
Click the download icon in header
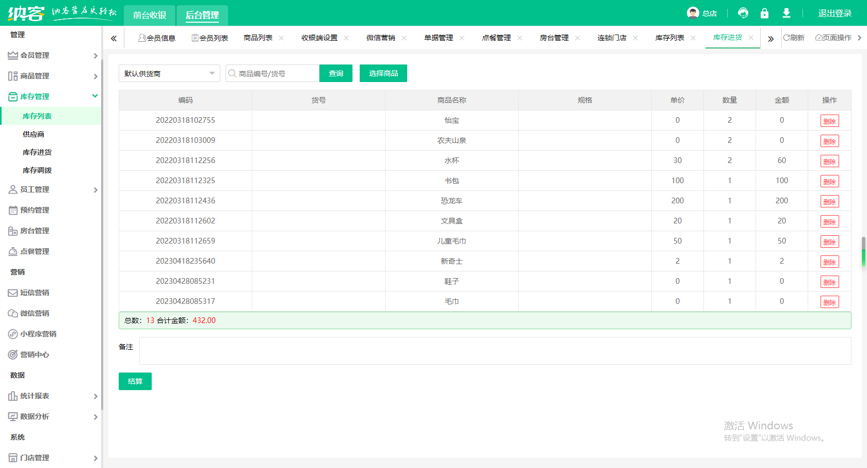(786, 13)
